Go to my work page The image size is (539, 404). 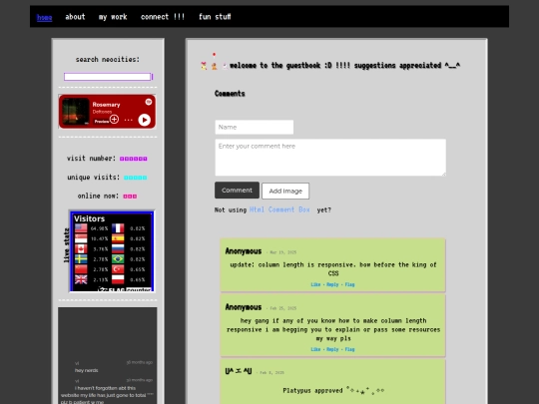(113, 17)
